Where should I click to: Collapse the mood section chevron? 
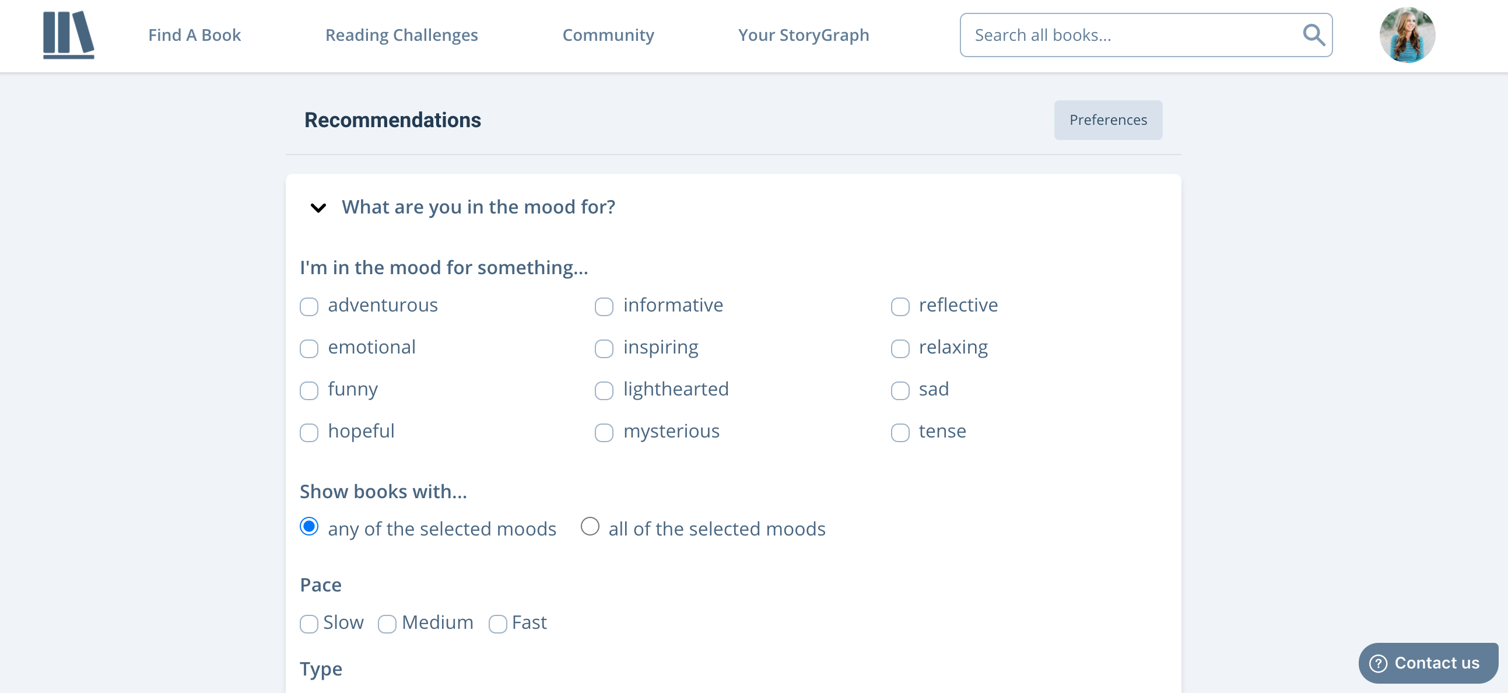pos(318,207)
